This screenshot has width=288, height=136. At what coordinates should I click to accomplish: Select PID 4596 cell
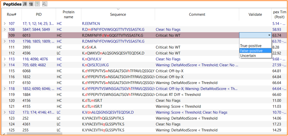[26, 53]
